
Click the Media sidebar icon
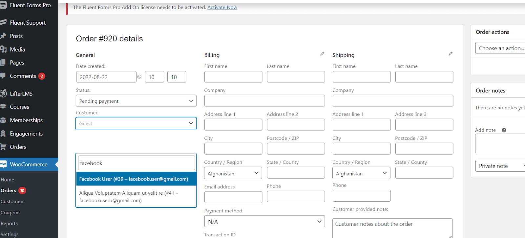coord(3,49)
